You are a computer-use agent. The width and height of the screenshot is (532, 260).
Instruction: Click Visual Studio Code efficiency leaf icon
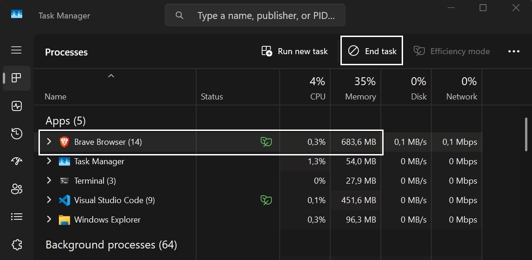266,200
